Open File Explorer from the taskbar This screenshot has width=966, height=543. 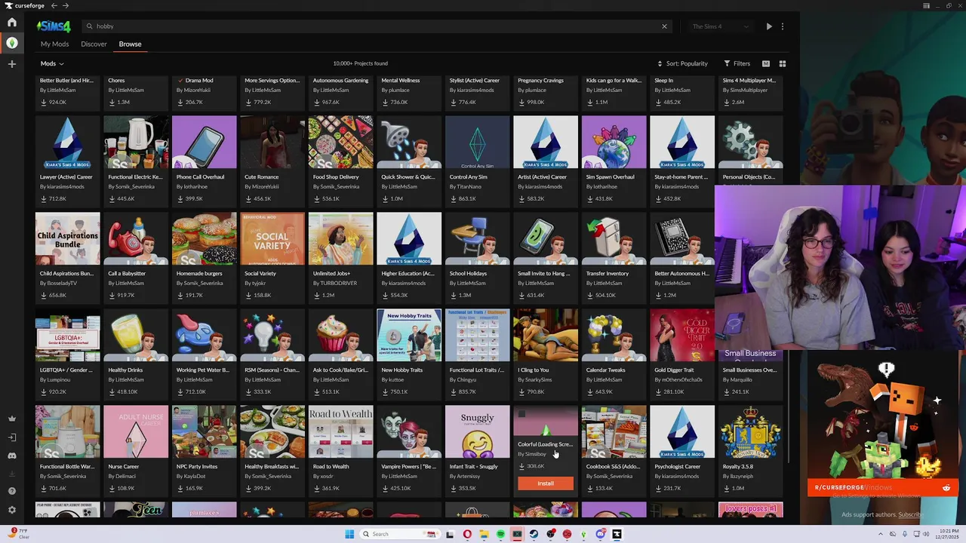coord(484,534)
